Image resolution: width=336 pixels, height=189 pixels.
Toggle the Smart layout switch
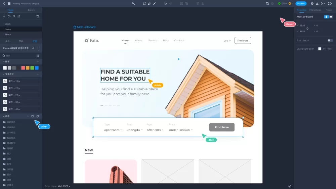click(x=330, y=40)
